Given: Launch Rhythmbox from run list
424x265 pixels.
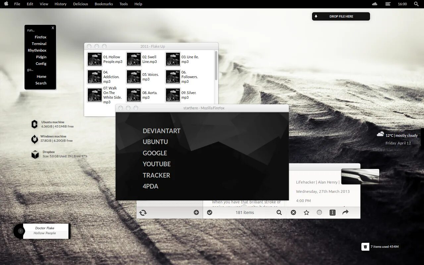Looking at the screenshot, I should 37,50.
